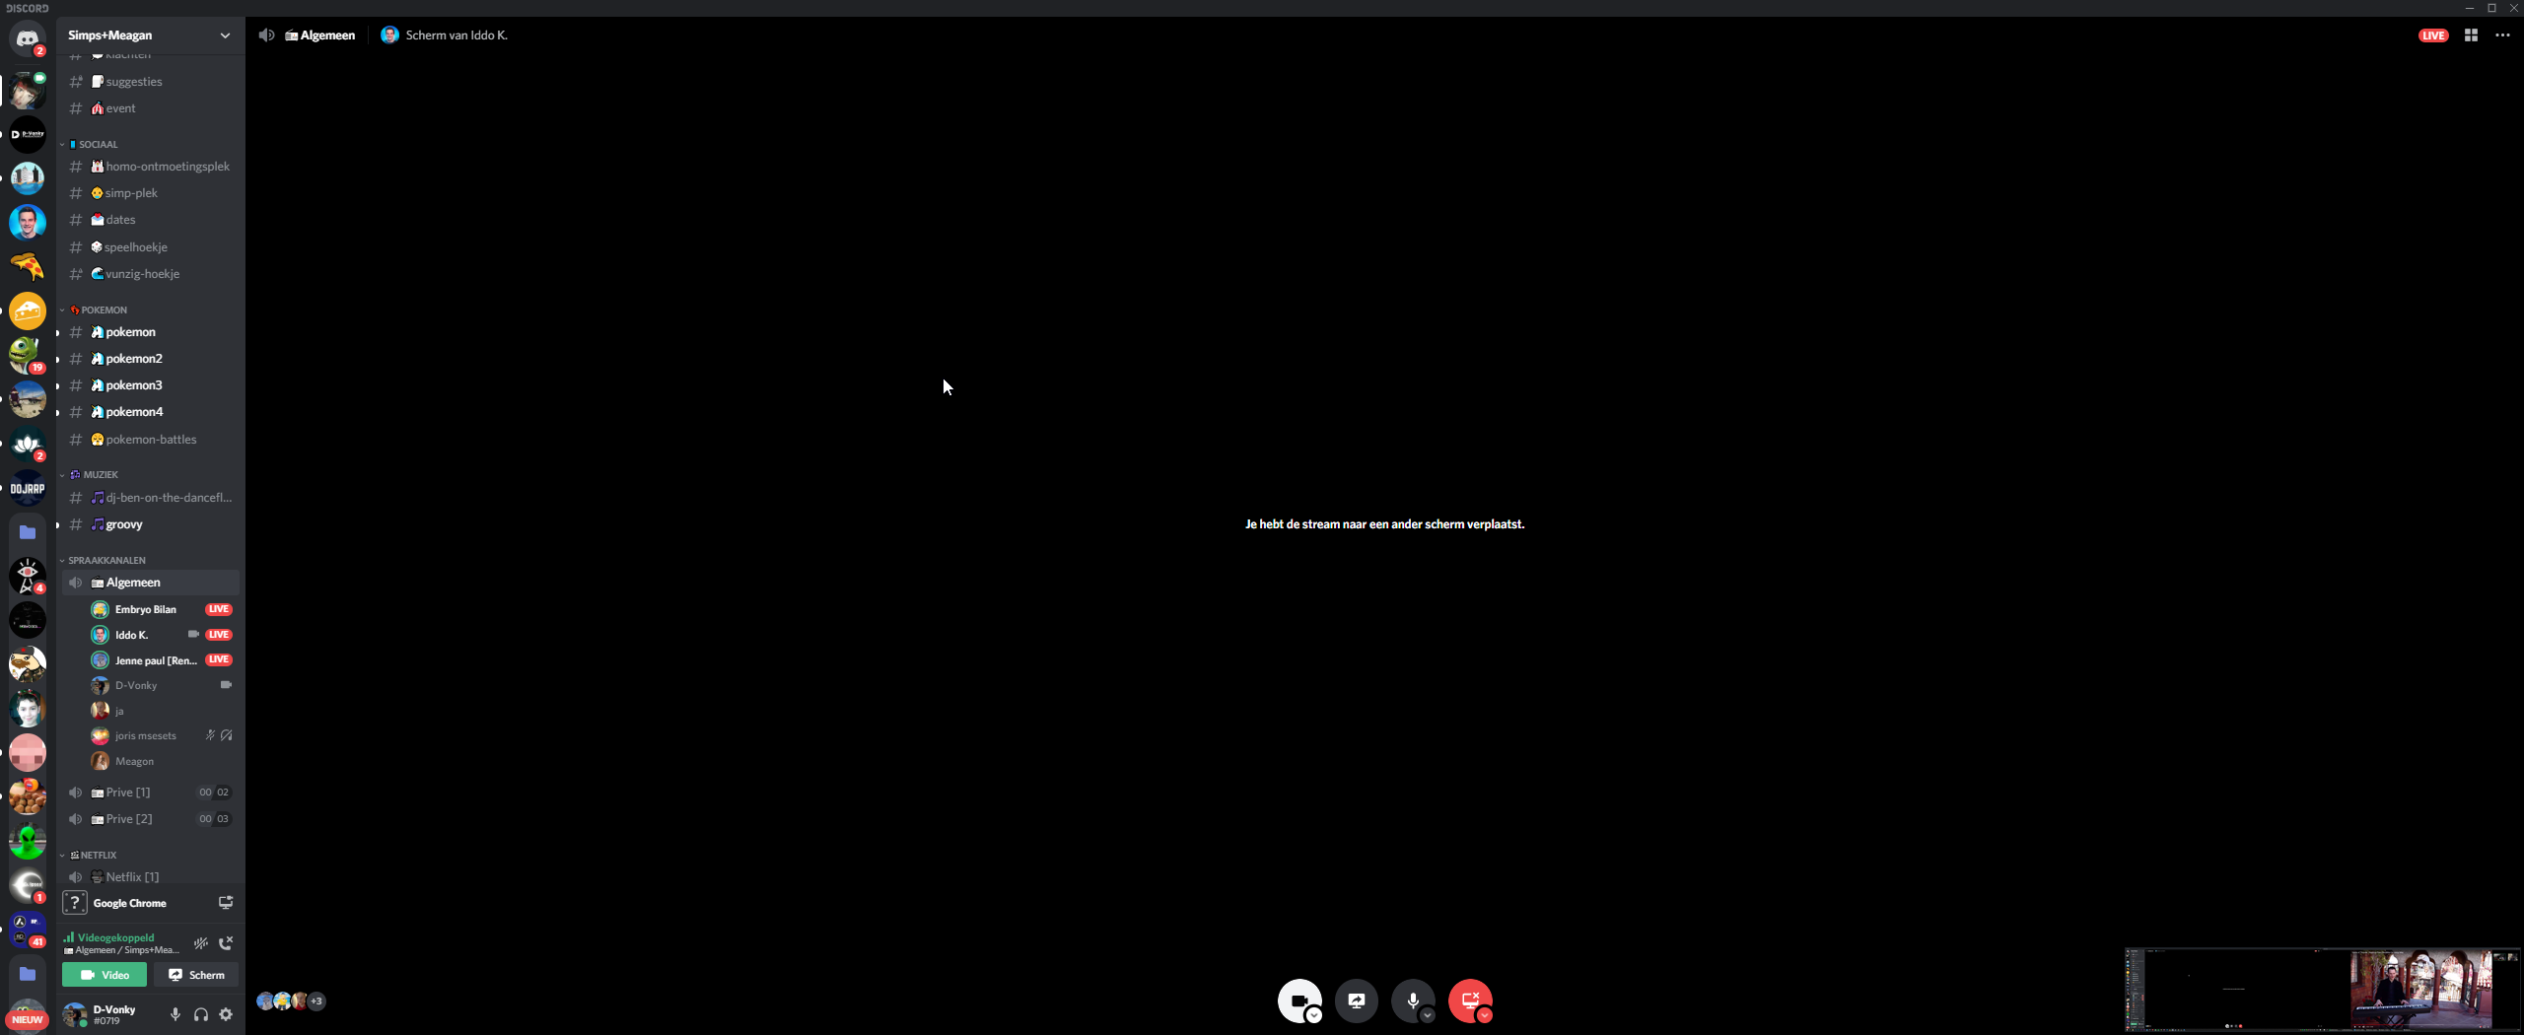Click the Scherm button
The width and height of the screenshot is (2524, 1035).
click(196, 975)
